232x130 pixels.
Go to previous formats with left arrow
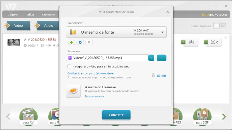pyautogui.click(x=8, y=117)
